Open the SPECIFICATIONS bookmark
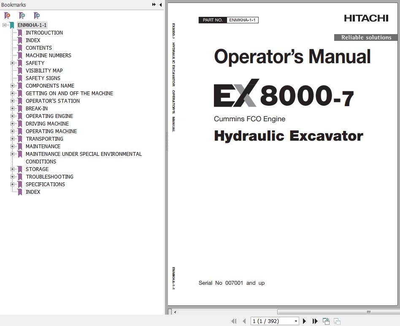This screenshot has width=400, height=326. coord(46,184)
